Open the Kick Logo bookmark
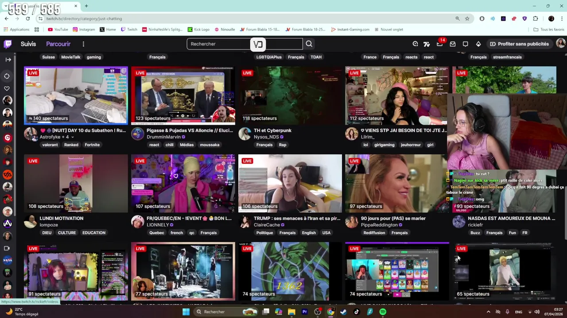The width and height of the screenshot is (567, 318). pyautogui.click(x=198, y=30)
